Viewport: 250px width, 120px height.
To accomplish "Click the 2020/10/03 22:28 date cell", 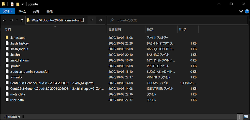I will tap(121, 43).
